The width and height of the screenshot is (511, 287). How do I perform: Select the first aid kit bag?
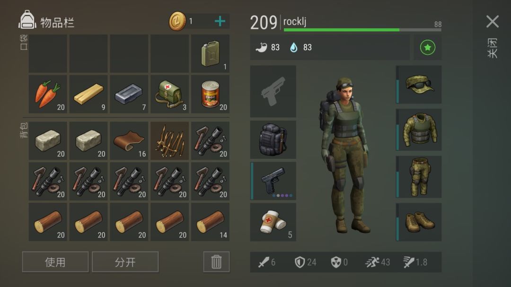pos(169,94)
